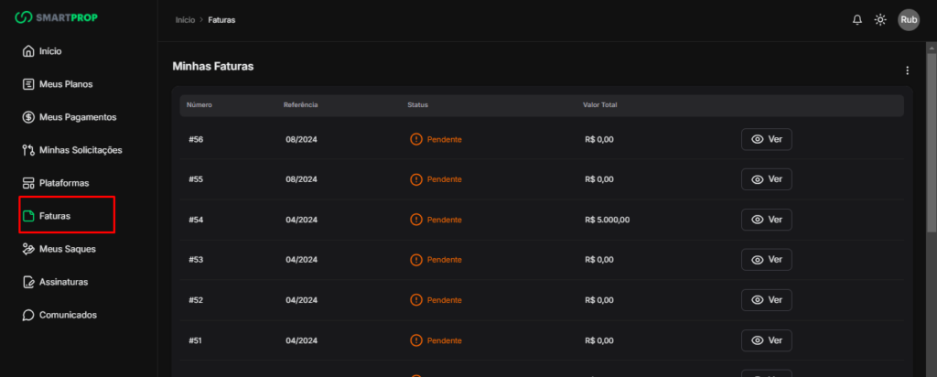Click the Início breadcrumb link

pos(185,20)
